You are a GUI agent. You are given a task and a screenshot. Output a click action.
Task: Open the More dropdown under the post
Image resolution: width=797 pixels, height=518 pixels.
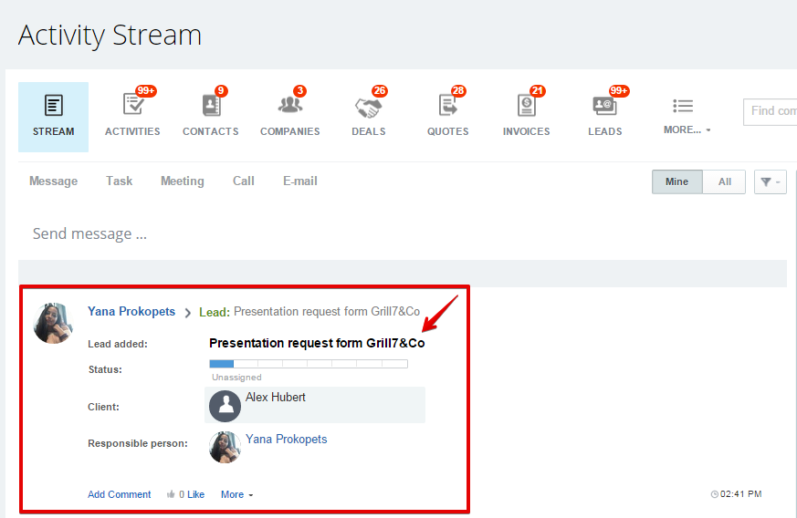(236, 494)
